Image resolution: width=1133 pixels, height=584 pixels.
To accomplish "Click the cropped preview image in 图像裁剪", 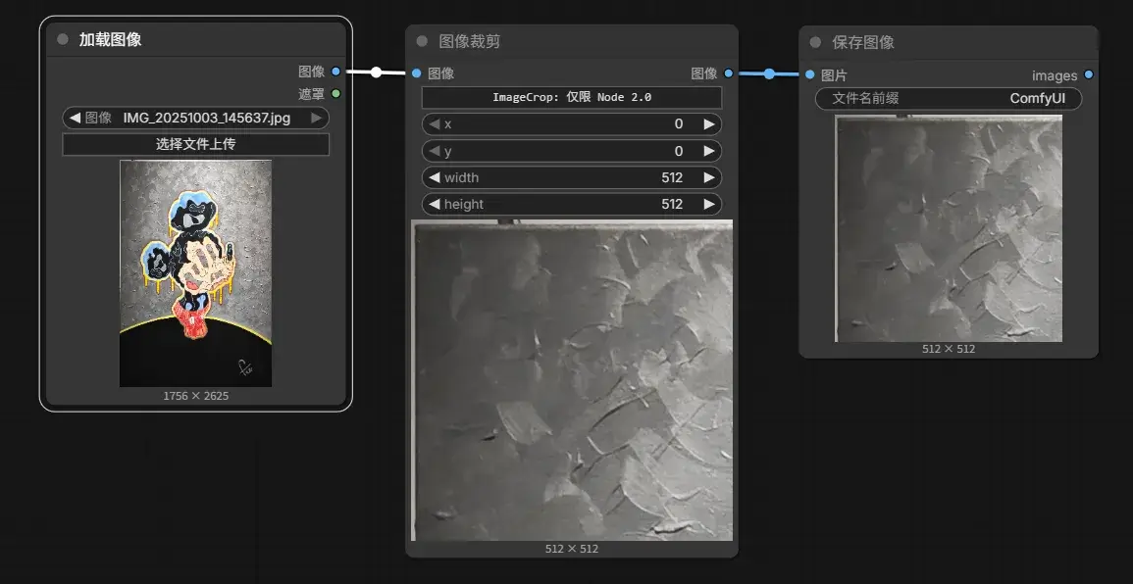I will 572,380.
